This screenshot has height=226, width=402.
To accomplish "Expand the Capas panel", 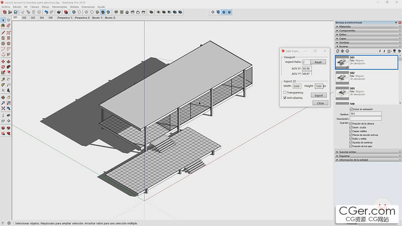I will tap(368, 38).
